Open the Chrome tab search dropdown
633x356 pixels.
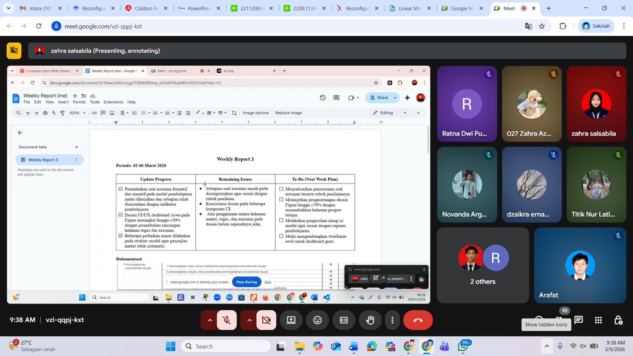8,8
